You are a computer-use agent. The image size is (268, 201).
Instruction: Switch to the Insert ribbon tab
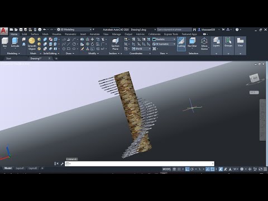pyautogui.click(x=83, y=34)
